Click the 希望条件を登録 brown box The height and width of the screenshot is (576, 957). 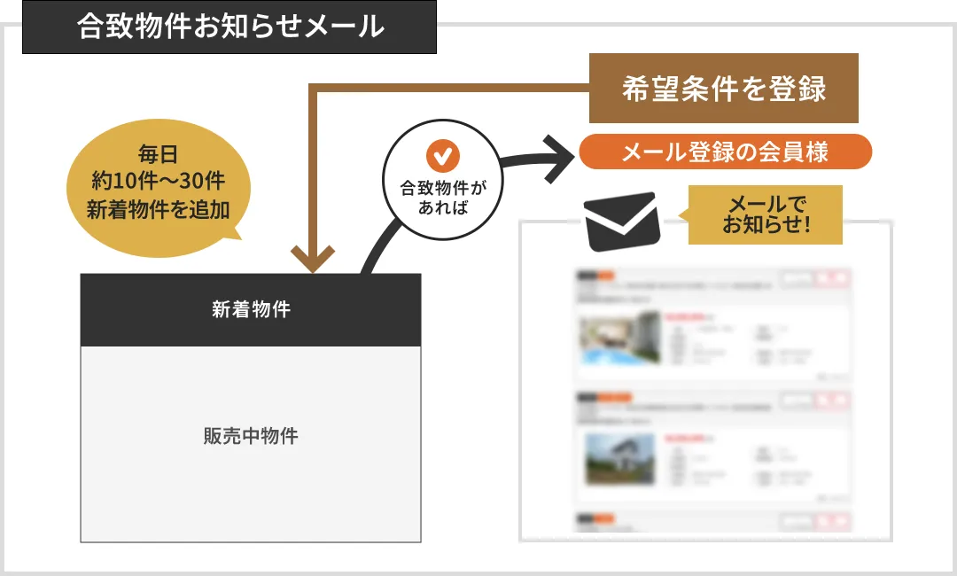(x=723, y=89)
